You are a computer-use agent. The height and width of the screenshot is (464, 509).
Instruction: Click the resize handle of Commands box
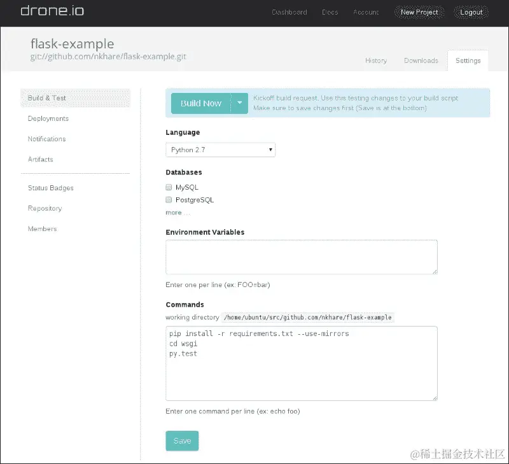435,398
